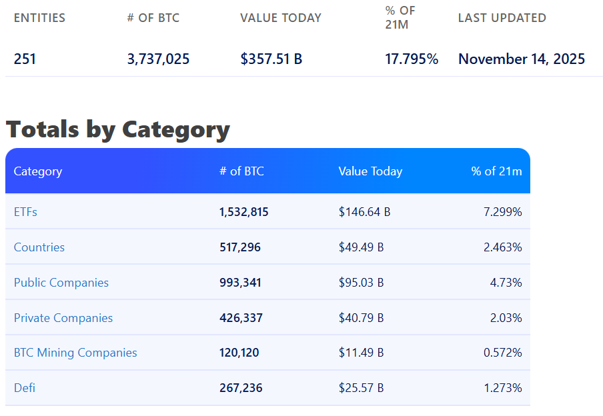Select the Totals by Category heading
Image resolution: width=603 pixels, height=416 pixels.
tap(117, 129)
